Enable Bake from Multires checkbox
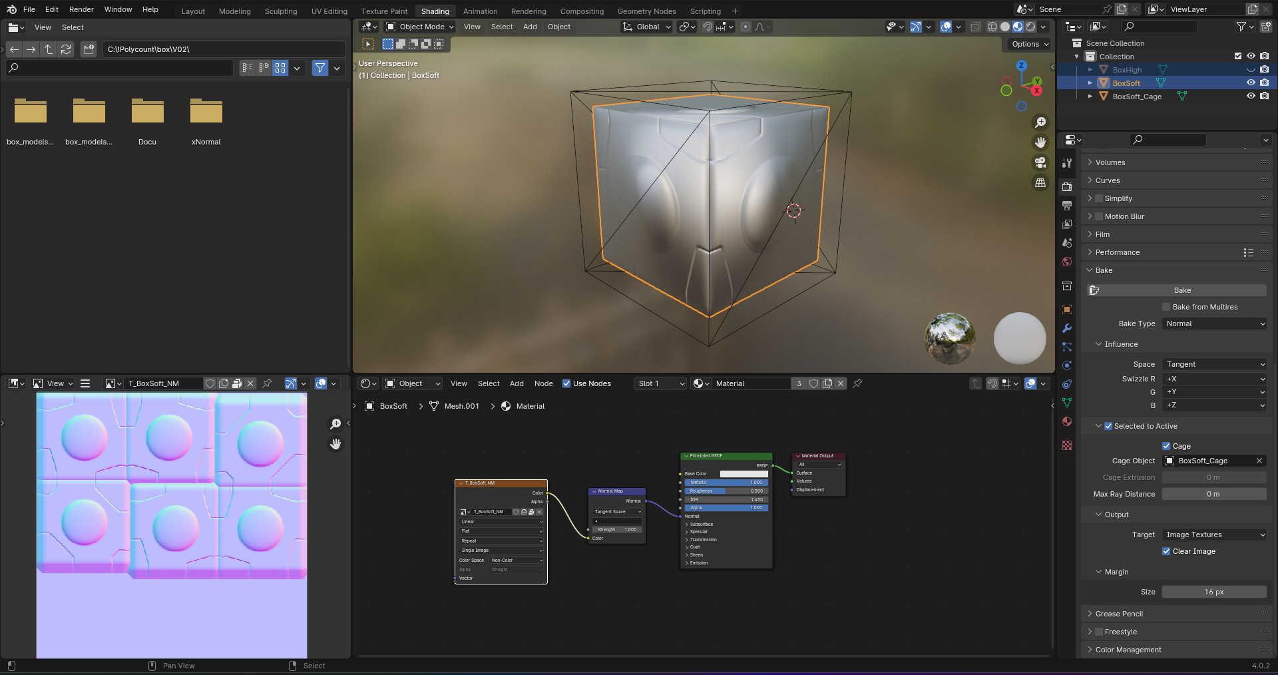This screenshot has height=675, width=1278. click(x=1166, y=307)
